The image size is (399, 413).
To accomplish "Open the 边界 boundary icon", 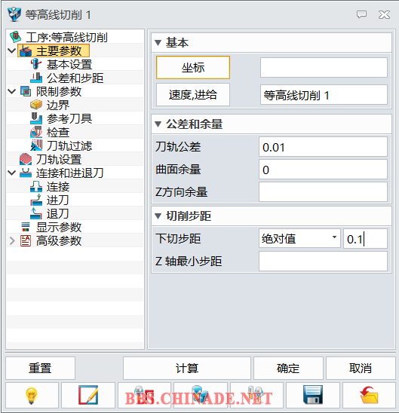I will 36,105.
